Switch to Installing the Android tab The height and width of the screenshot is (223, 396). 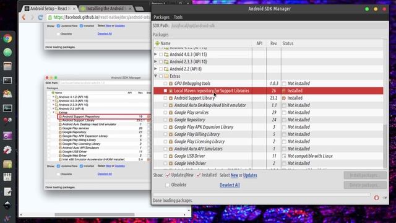tap(106, 9)
